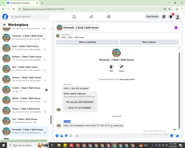Attach a photo using the image icon
This screenshot has width=185, height=148.
62,136
